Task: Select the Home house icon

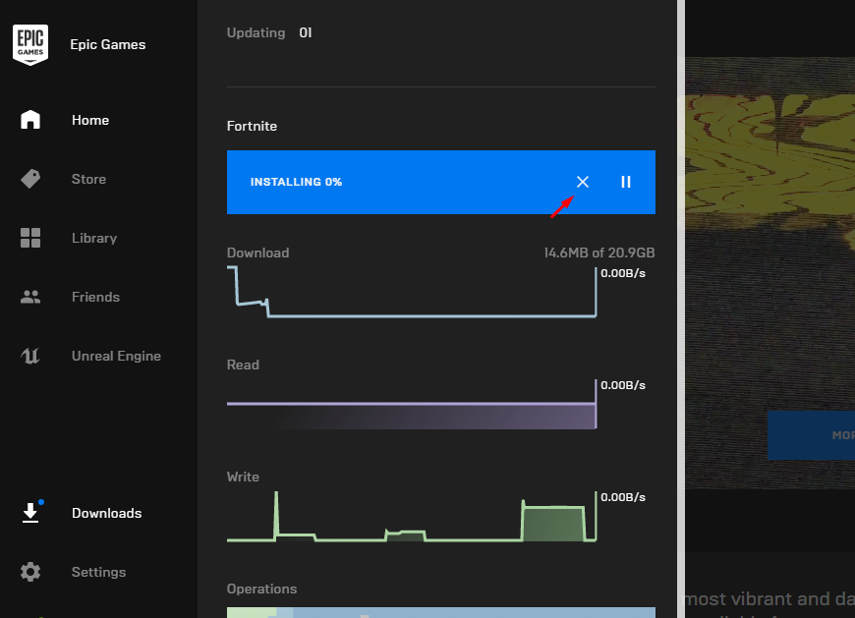Action: (30, 119)
